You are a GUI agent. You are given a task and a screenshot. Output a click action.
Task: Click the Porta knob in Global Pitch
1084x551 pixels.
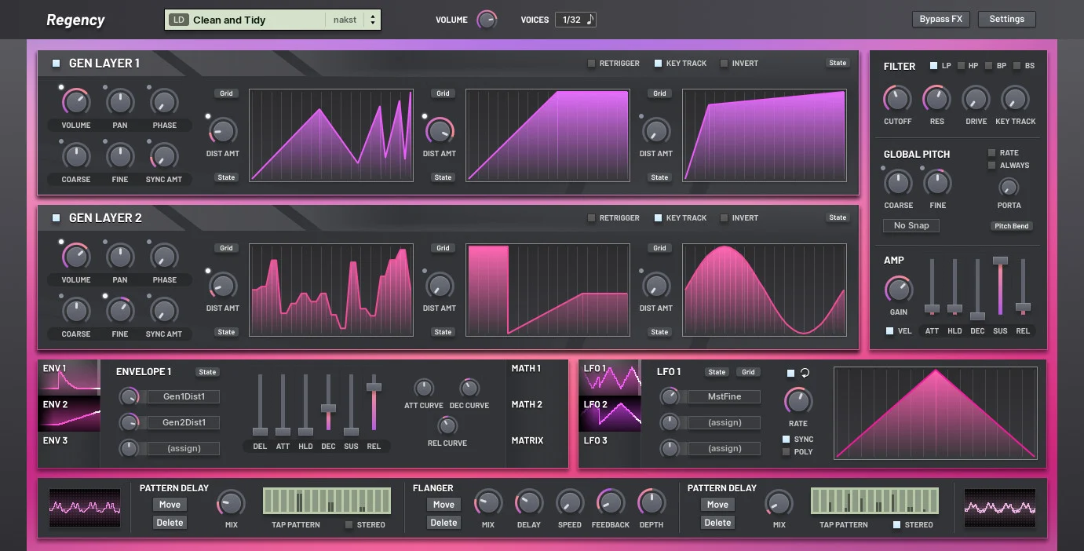pos(1009,187)
